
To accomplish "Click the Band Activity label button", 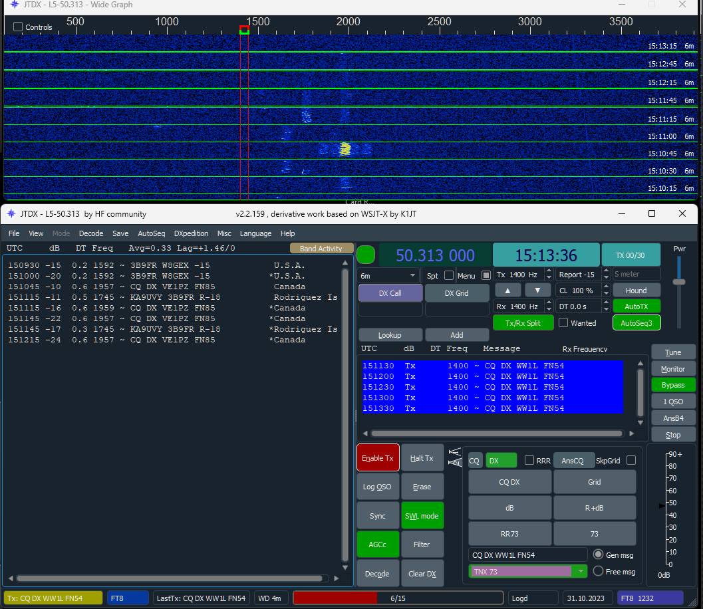I will pyautogui.click(x=321, y=248).
